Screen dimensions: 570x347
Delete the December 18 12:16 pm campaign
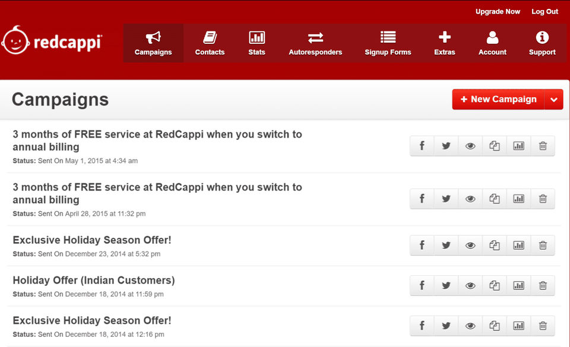click(543, 326)
